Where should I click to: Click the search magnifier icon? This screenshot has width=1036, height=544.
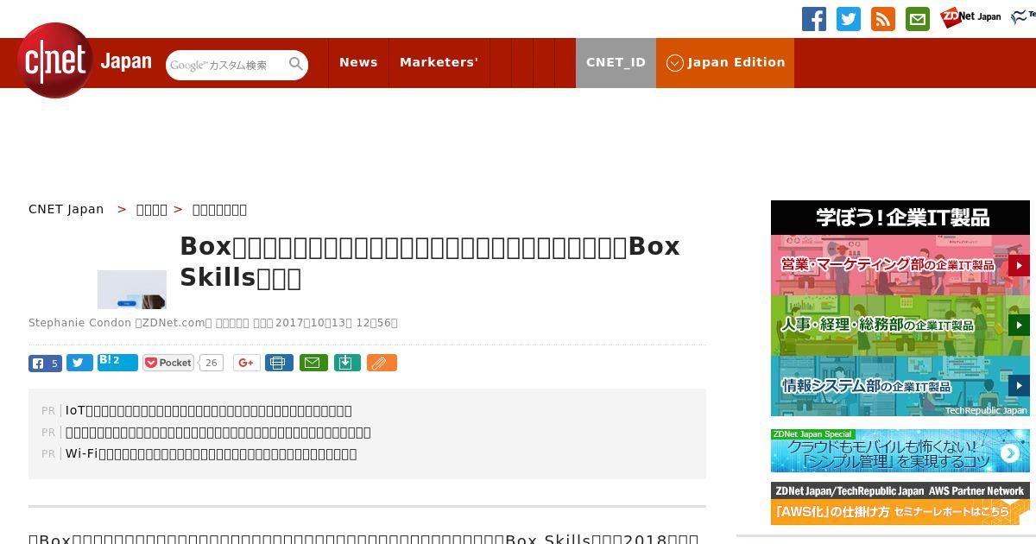296,64
